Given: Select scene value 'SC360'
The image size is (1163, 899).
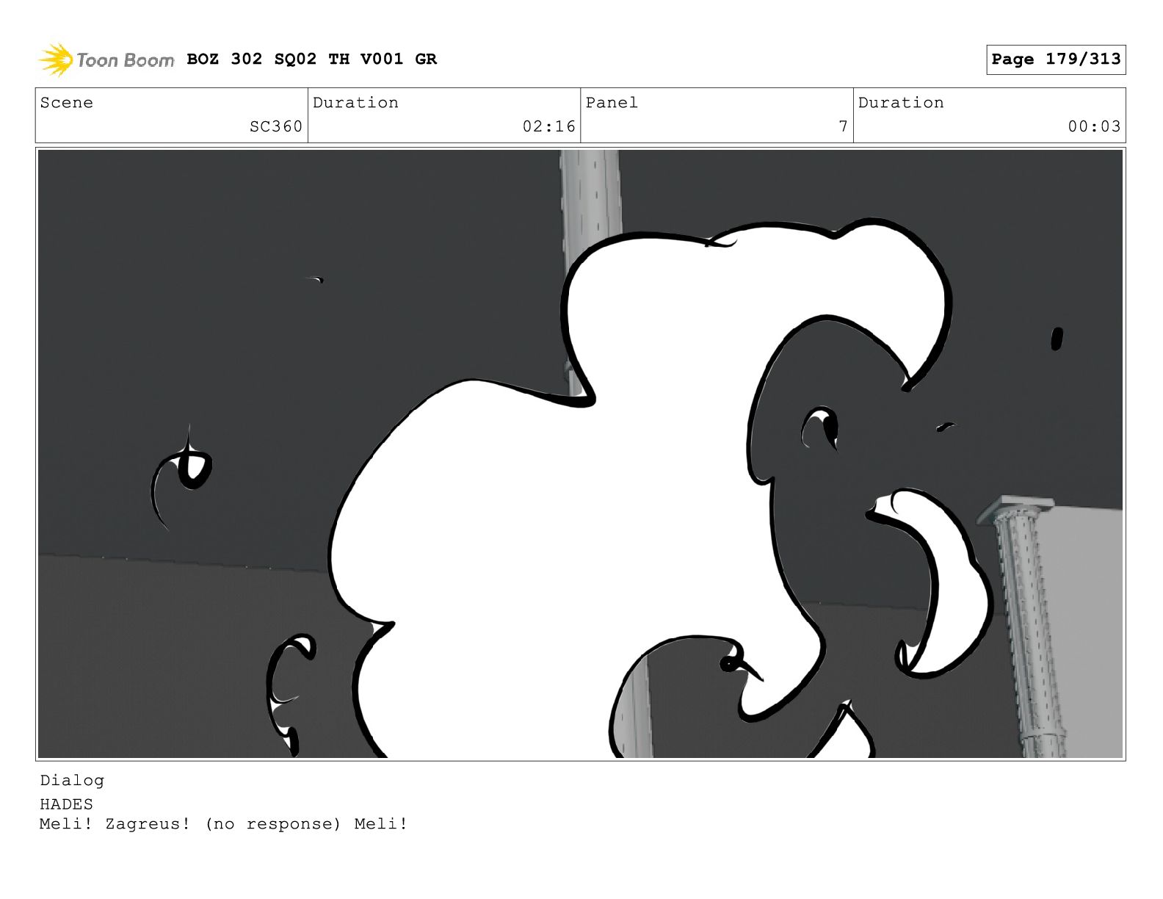Looking at the screenshot, I should (x=276, y=126).
